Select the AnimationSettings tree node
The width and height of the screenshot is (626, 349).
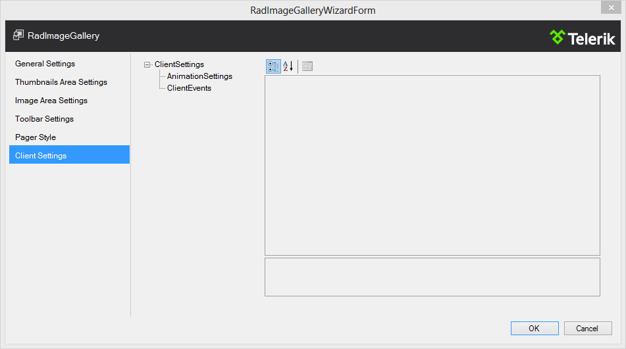coord(199,76)
